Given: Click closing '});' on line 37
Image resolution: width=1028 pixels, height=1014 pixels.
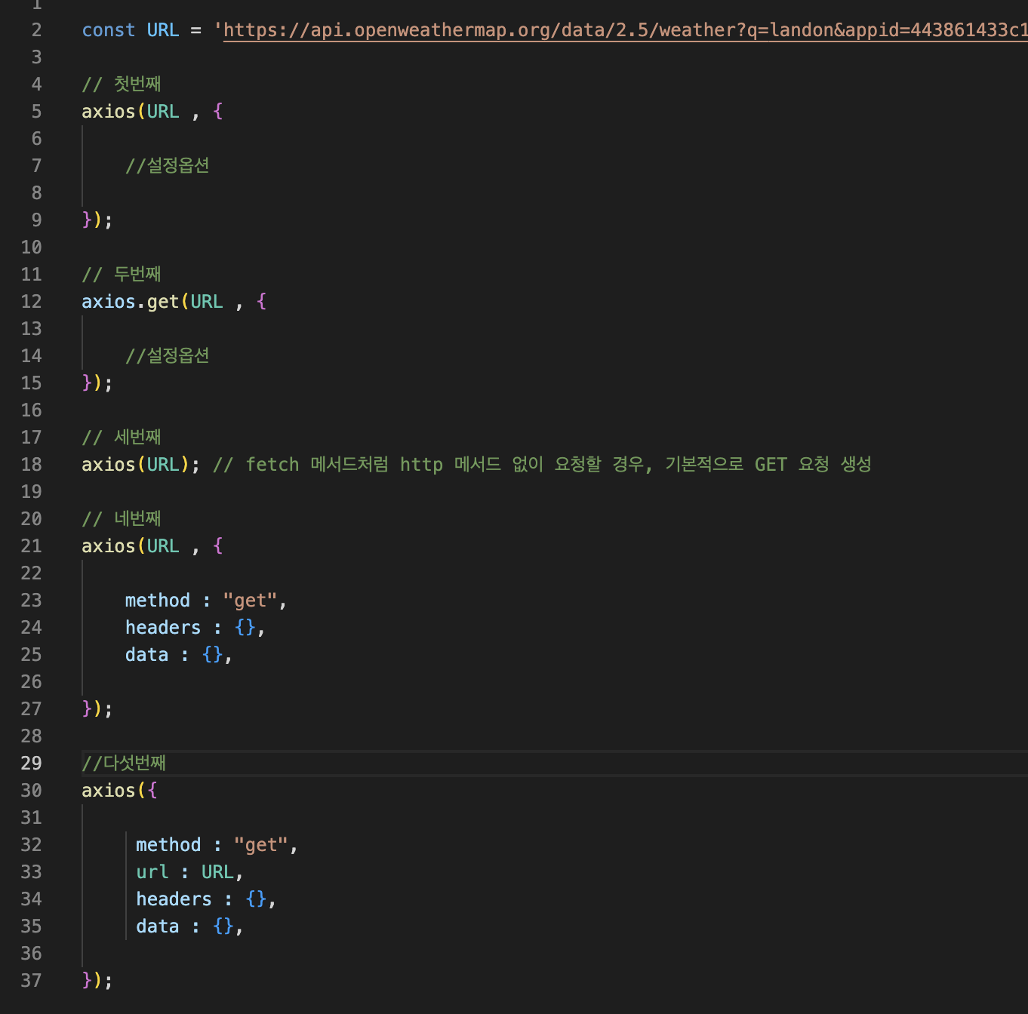Looking at the screenshot, I should coord(97,980).
